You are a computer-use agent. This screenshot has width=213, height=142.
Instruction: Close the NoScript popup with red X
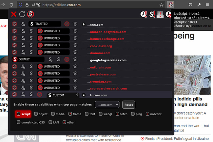(14, 14)
